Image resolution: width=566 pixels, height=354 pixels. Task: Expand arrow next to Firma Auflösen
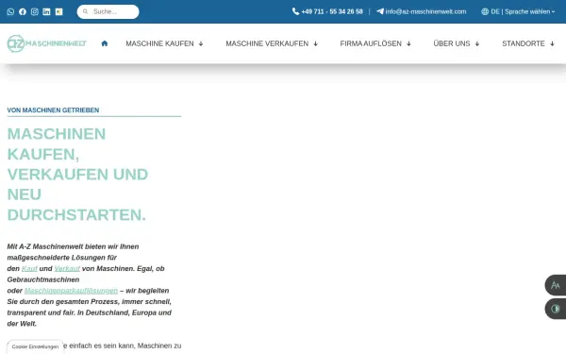(x=409, y=43)
